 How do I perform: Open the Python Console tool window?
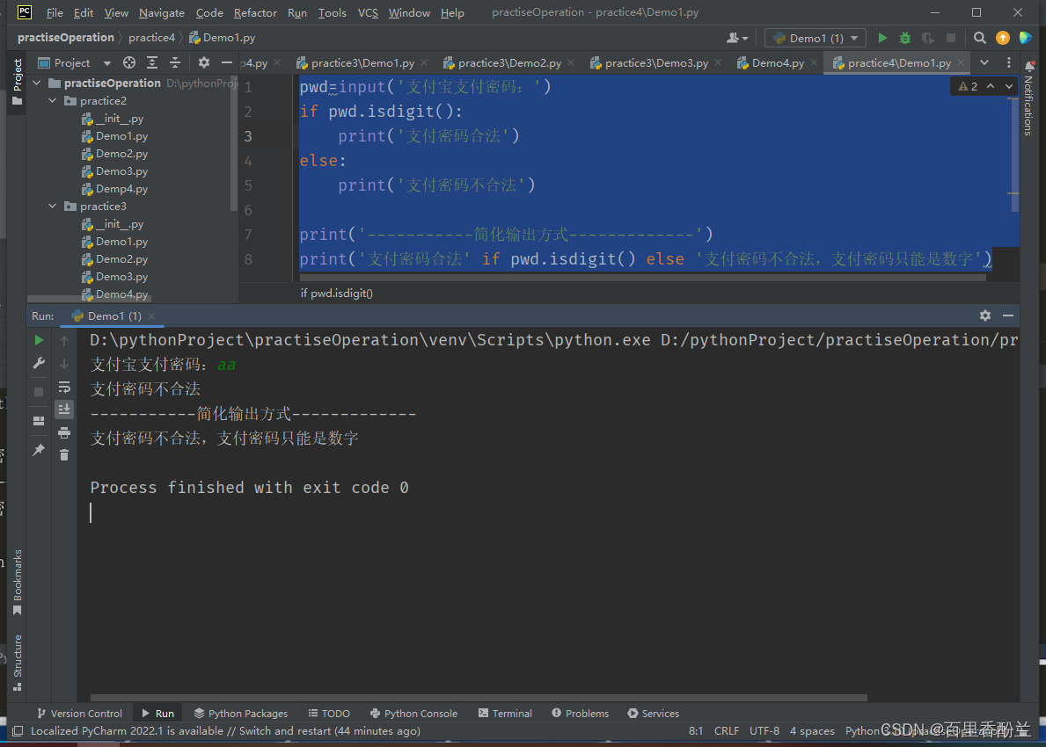pyautogui.click(x=413, y=713)
